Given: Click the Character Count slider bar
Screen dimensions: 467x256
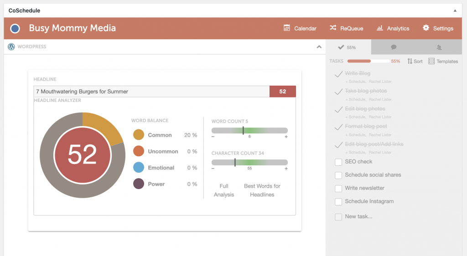Looking at the screenshot, I should tap(249, 162).
